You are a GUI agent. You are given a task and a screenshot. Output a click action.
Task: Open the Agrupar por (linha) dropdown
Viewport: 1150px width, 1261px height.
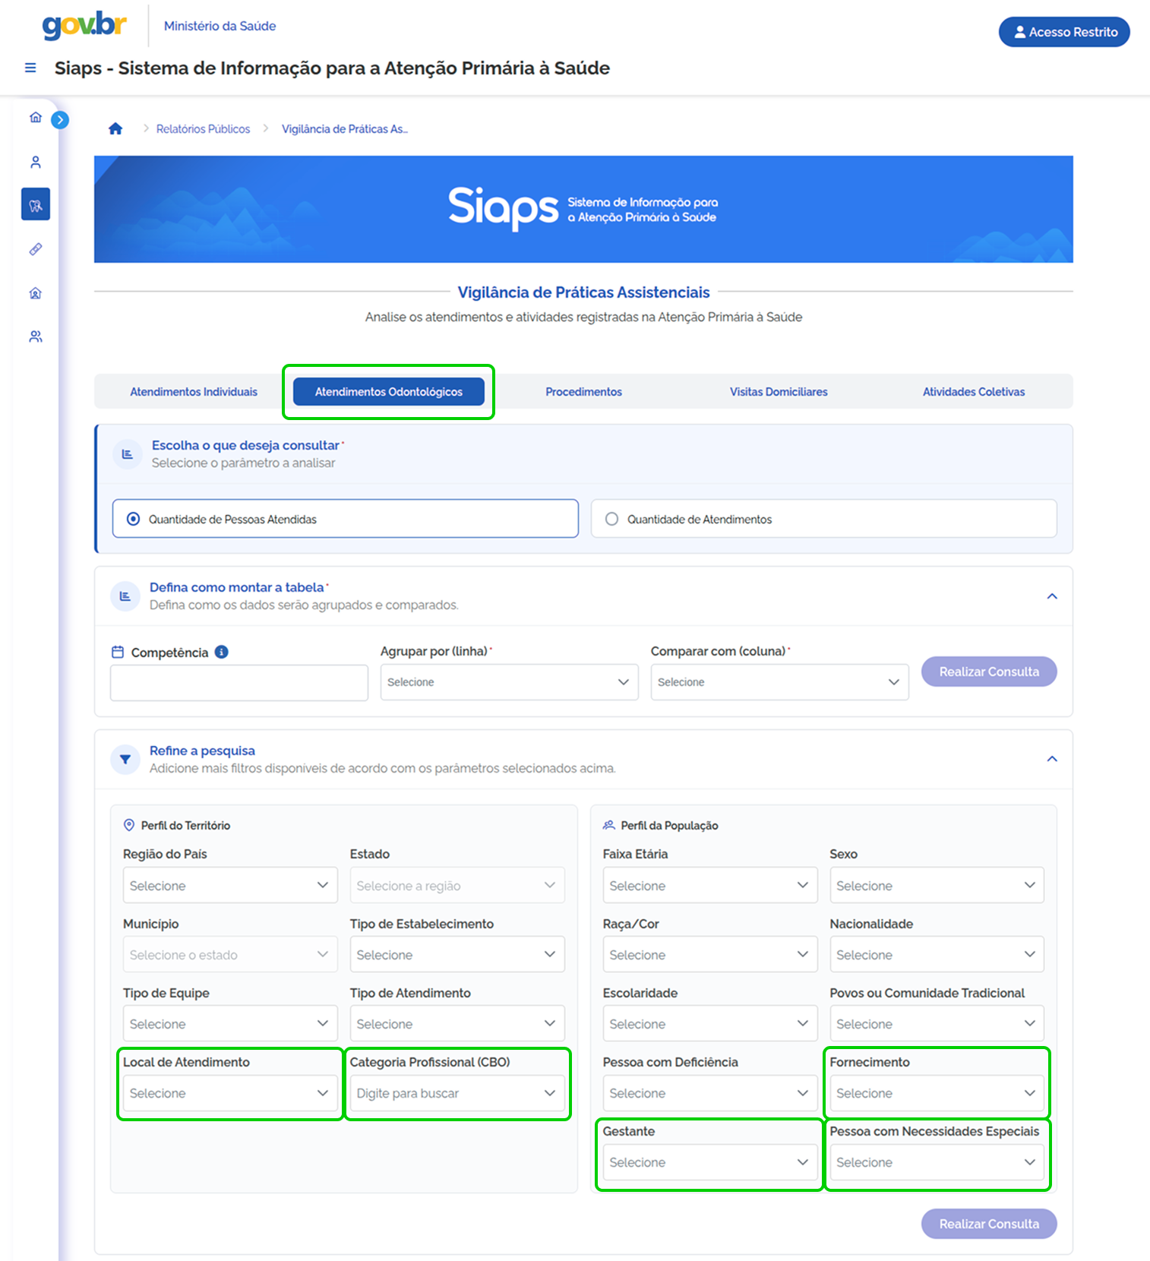point(510,682)
